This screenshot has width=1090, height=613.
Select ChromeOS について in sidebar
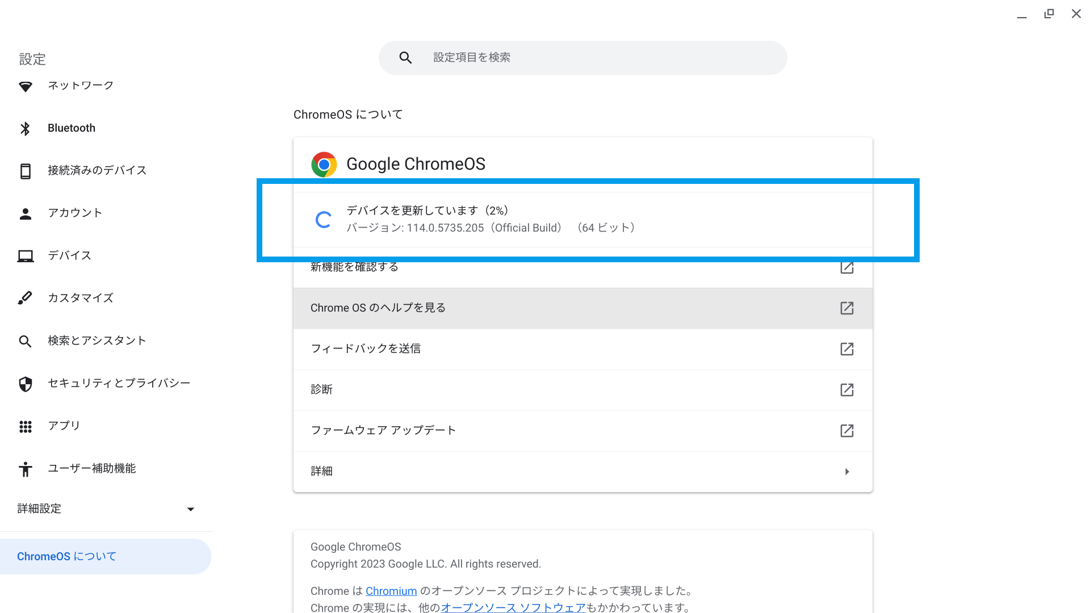click(106, 557)
